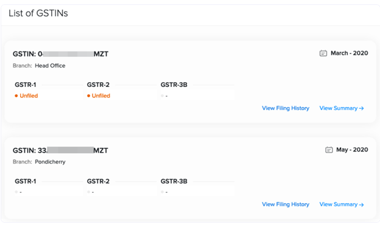The width and height of the screenshot is (380, 225).
Task: Click the List of GSTINs heading
Action: point(38,13)
